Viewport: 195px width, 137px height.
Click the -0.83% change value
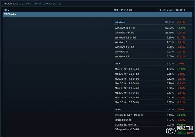pyautogui.click(x=181, y=79)
